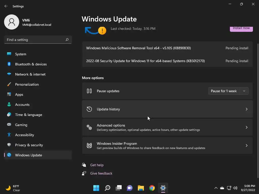Click the VM6@collabnet.local account text
Image resolution: width=259 pixels, height=194 pixels.
37,25
